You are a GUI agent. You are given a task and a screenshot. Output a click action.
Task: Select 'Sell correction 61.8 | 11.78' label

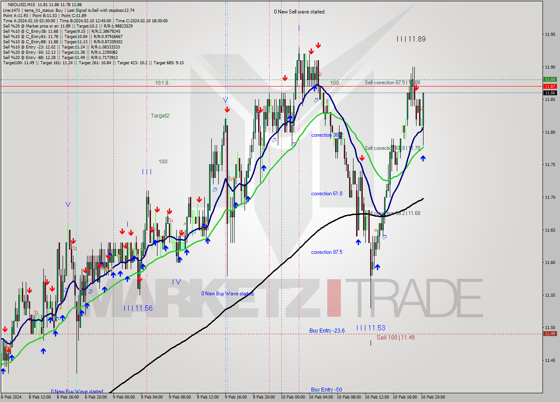(x=392, y=148)
